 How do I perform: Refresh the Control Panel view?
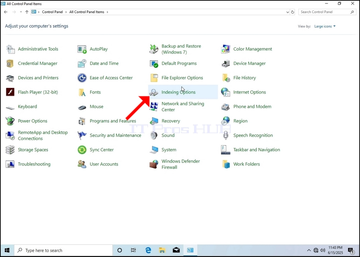tap(292, 12)
